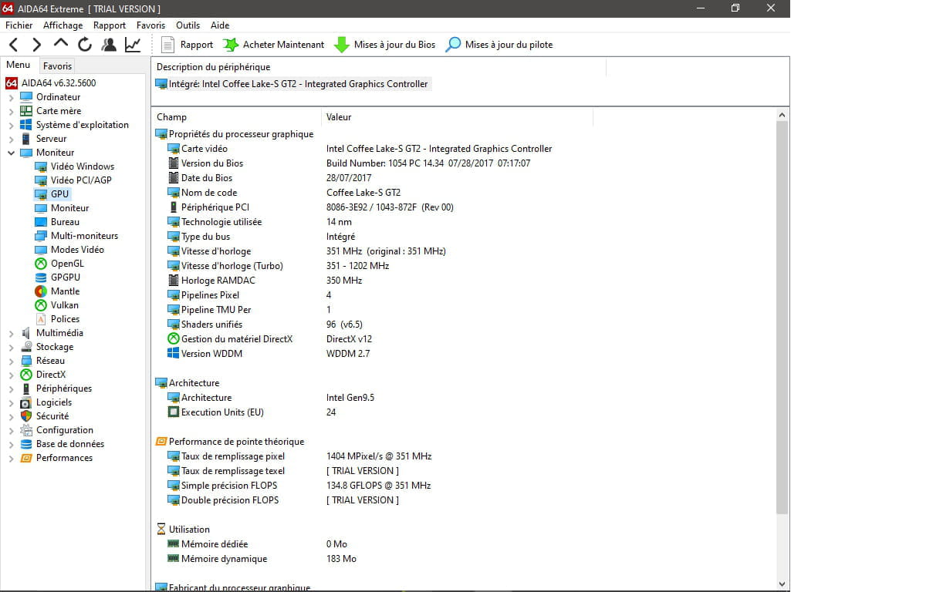Click AIDA64 v6.32.5600 root node
Image resolution: width=943 pixels, height=592 pixels.
51,83
